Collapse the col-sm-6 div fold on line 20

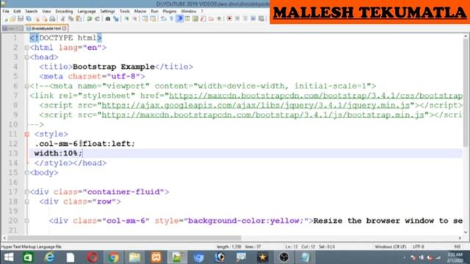[27, 221]
